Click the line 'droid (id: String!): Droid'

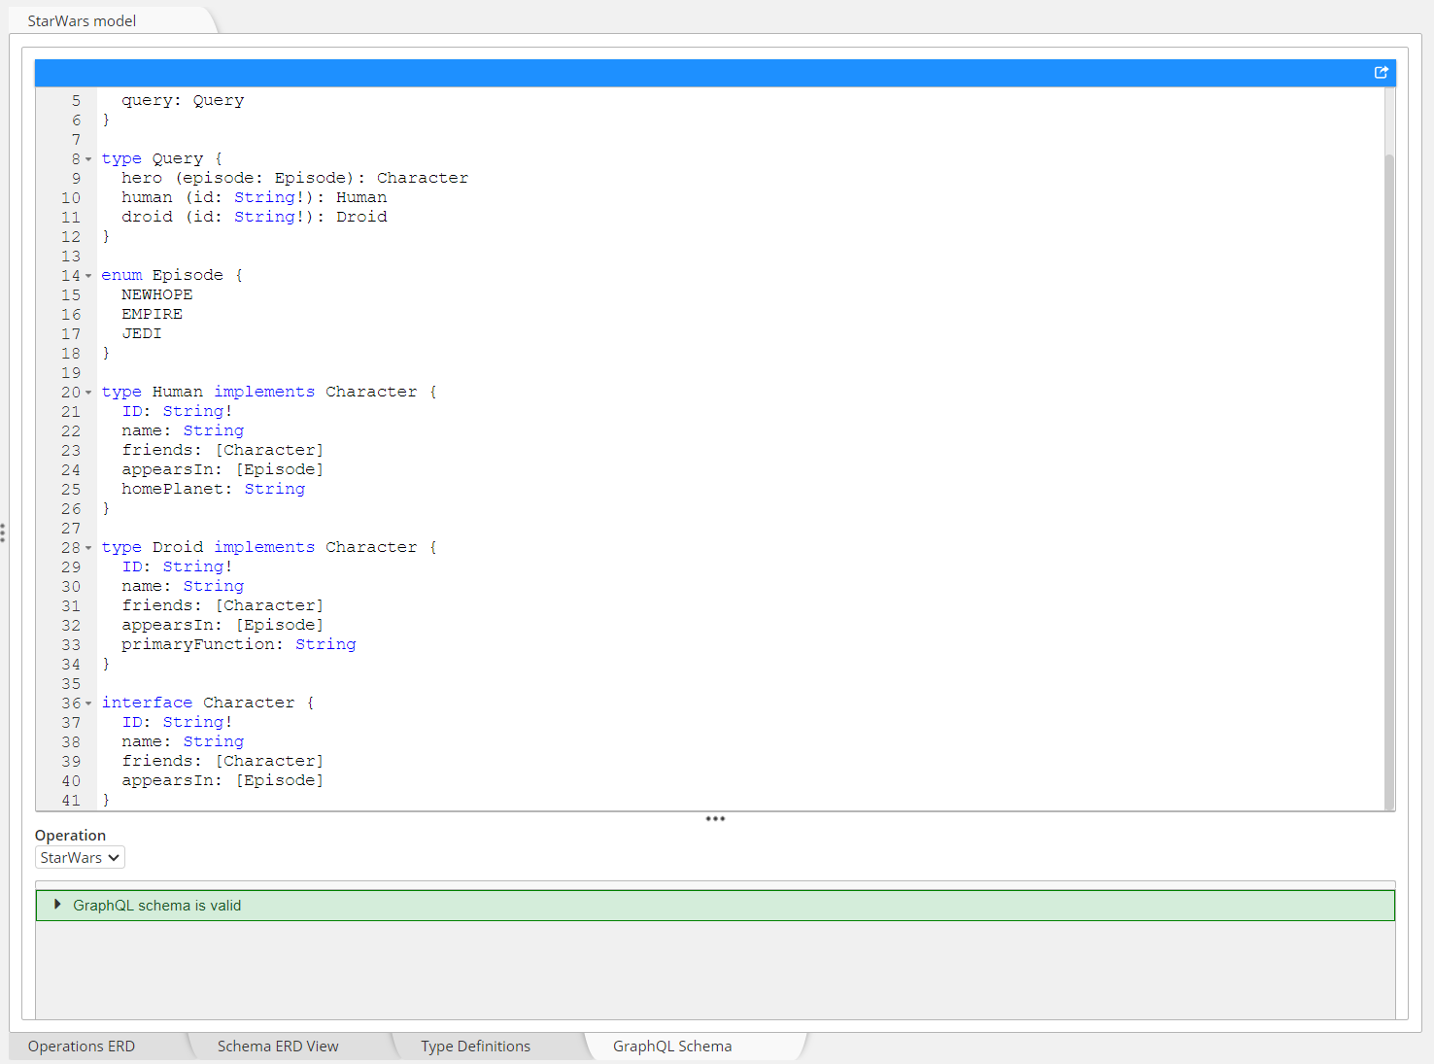pyautogui.click(x=254, y=217)
